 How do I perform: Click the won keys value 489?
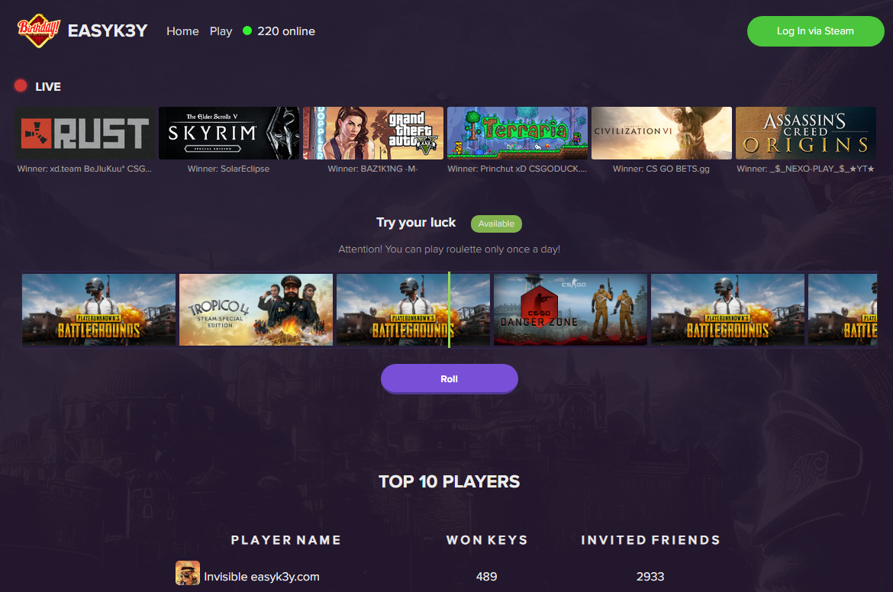[x=486, y=577]
